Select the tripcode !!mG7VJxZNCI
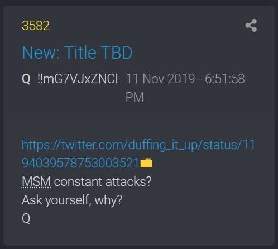 [x=78, y=79]
